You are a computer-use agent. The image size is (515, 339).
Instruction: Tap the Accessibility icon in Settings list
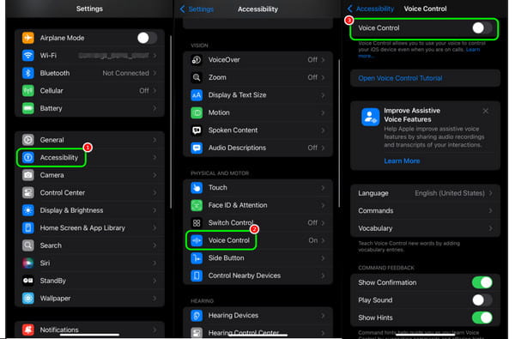(28, 158)
